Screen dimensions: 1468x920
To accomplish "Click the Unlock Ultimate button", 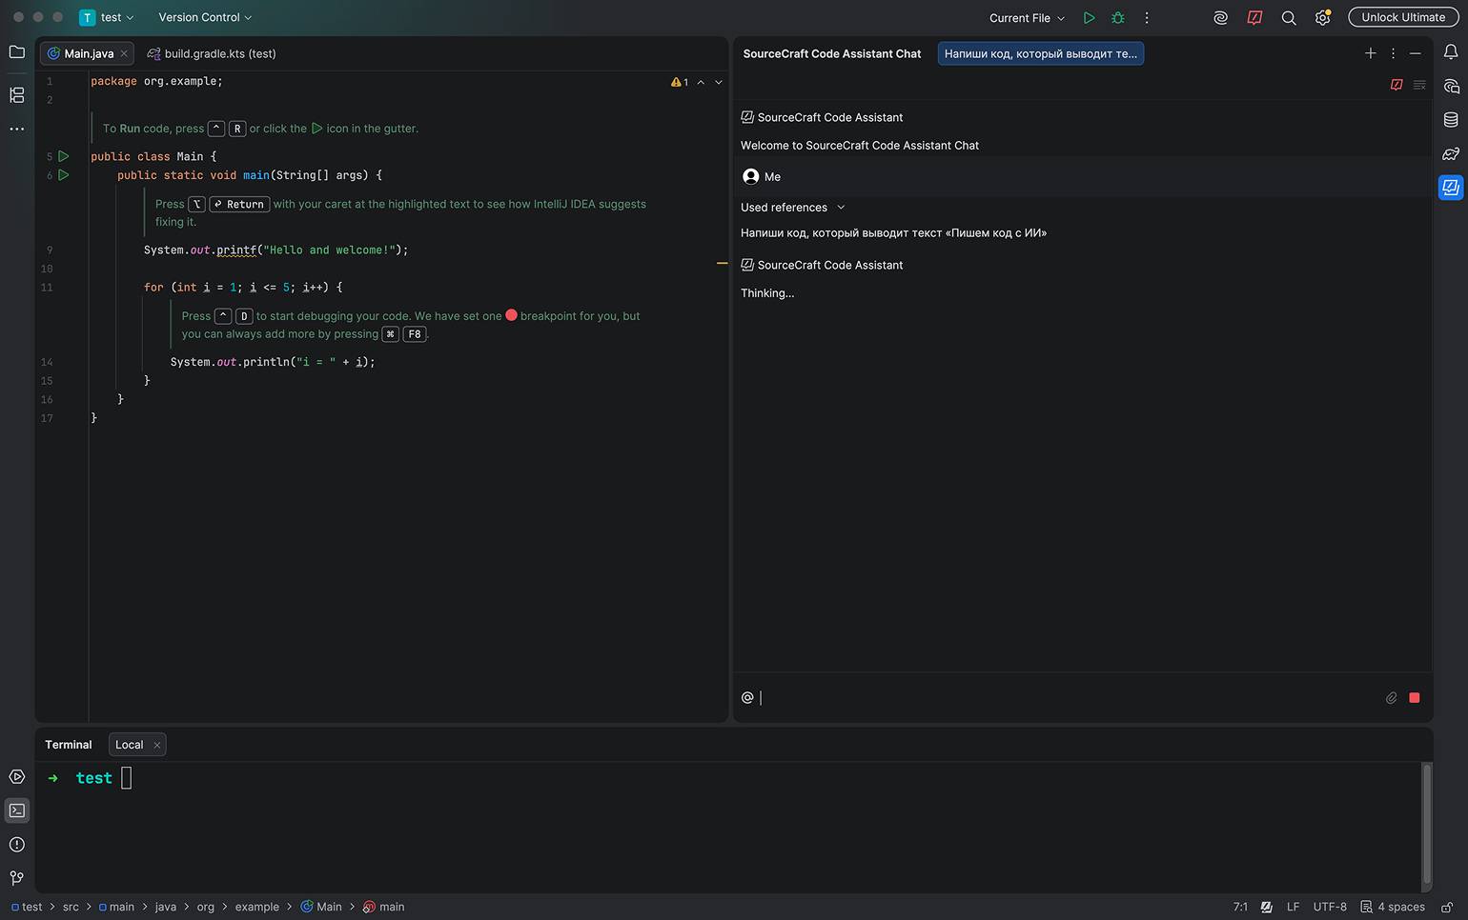I will tap(1402, 18).
